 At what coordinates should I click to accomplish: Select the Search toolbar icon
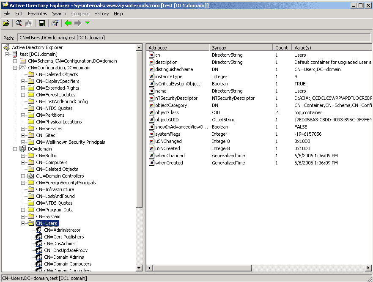point(18,23)
